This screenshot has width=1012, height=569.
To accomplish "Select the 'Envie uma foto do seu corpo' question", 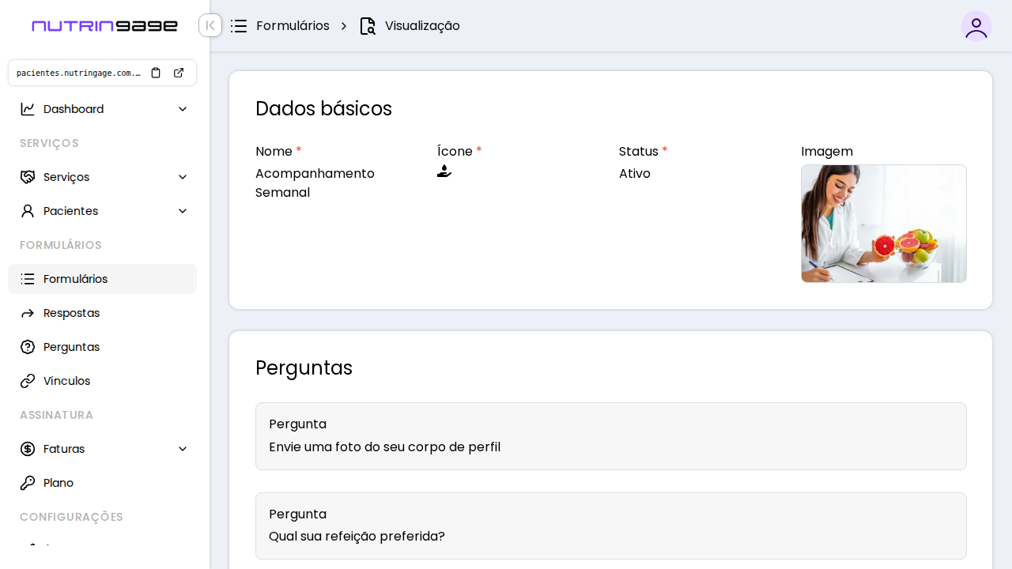I will coord(611,436).
